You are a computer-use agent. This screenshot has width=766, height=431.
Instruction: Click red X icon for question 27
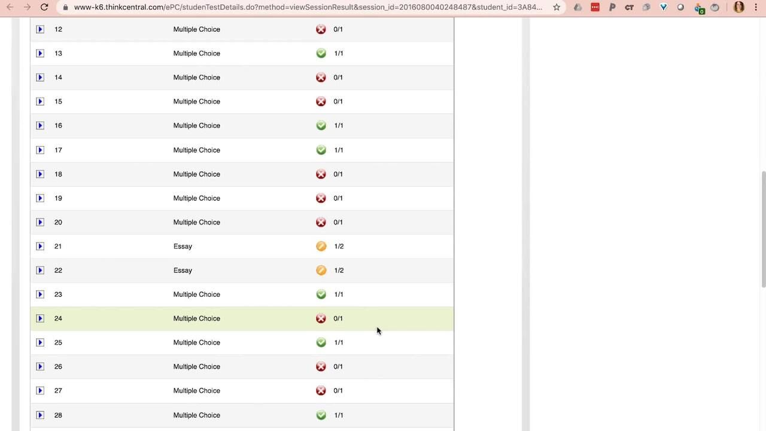click(x=321, y=390)
